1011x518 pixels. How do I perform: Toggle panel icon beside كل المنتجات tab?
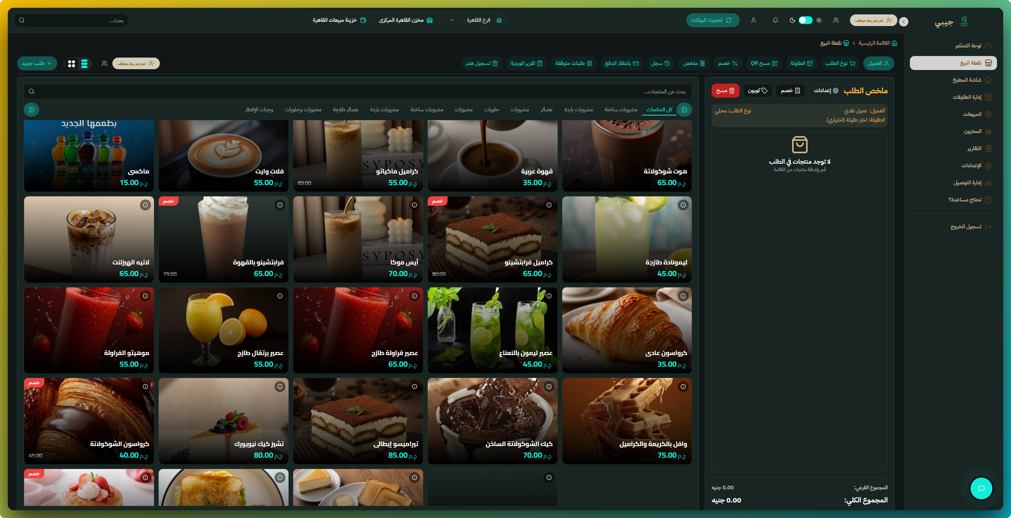(x=684, y=110)
